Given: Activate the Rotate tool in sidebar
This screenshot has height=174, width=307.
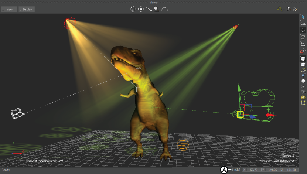Looking at the screenshot, I should coord(303,37).
